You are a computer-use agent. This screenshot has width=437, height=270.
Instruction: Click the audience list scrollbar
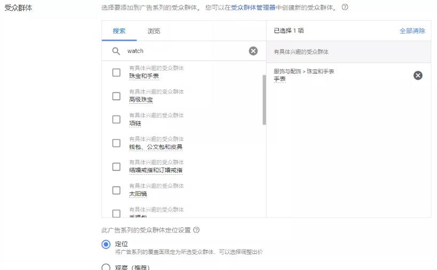264,99
